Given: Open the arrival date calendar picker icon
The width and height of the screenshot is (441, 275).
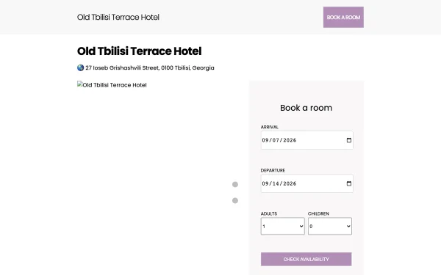Looking at the screenshot, I should click(x=348, y=140).
